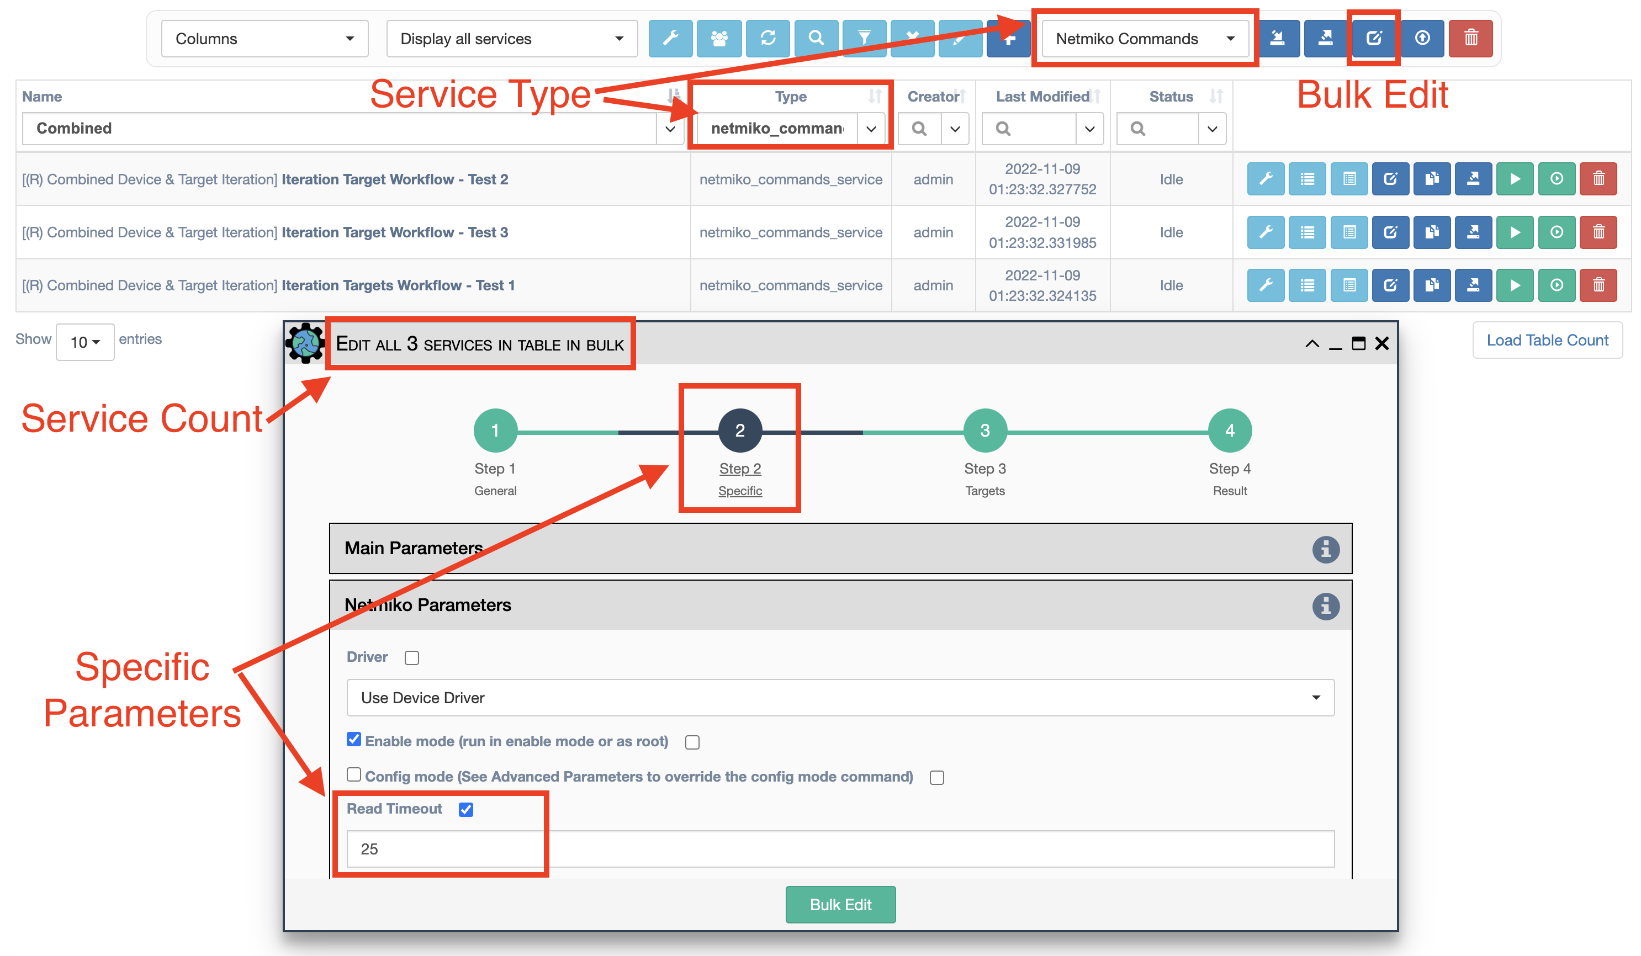
Task: Collapse the Netmiko Parameters section header
Action: (841, 606)
